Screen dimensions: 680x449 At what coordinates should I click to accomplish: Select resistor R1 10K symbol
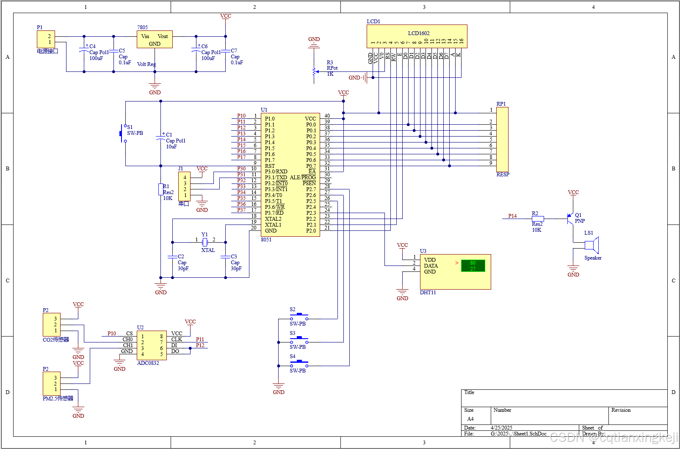click(x=161, y=189)
